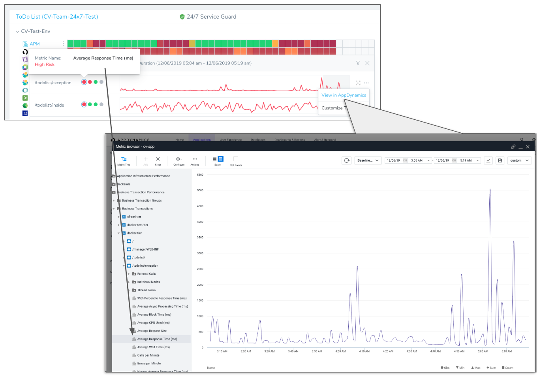541x377 pixels.
Task: Open the start date calendar picker
Action: [x=405, y=160]
